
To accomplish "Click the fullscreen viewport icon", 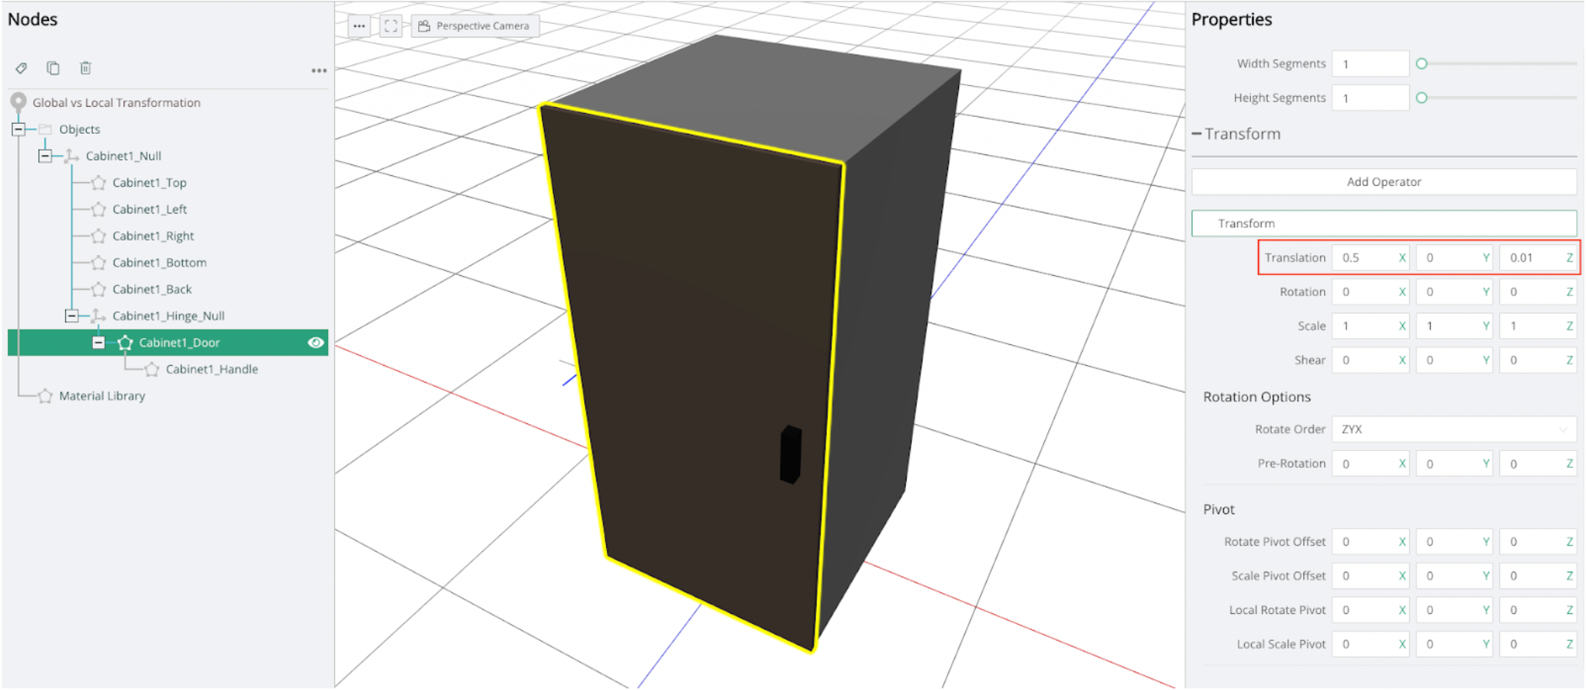I will 391,26.
